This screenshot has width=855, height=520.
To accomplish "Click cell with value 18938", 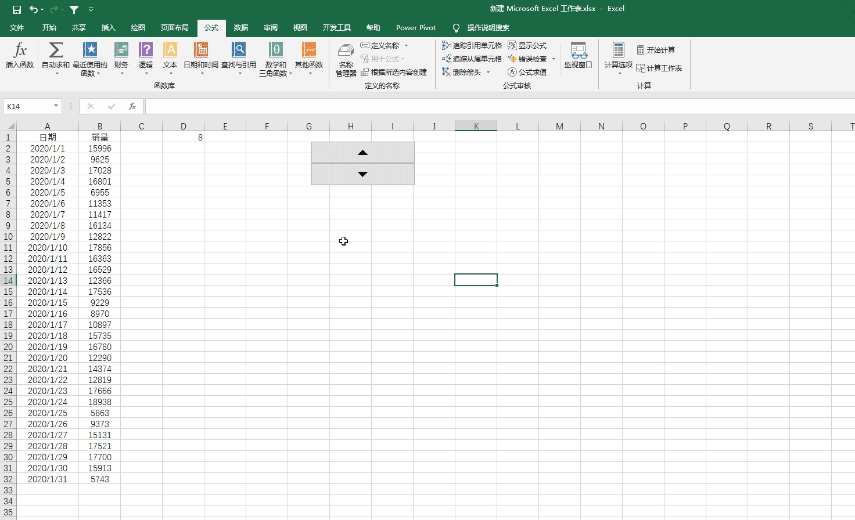I will (100, 402).
